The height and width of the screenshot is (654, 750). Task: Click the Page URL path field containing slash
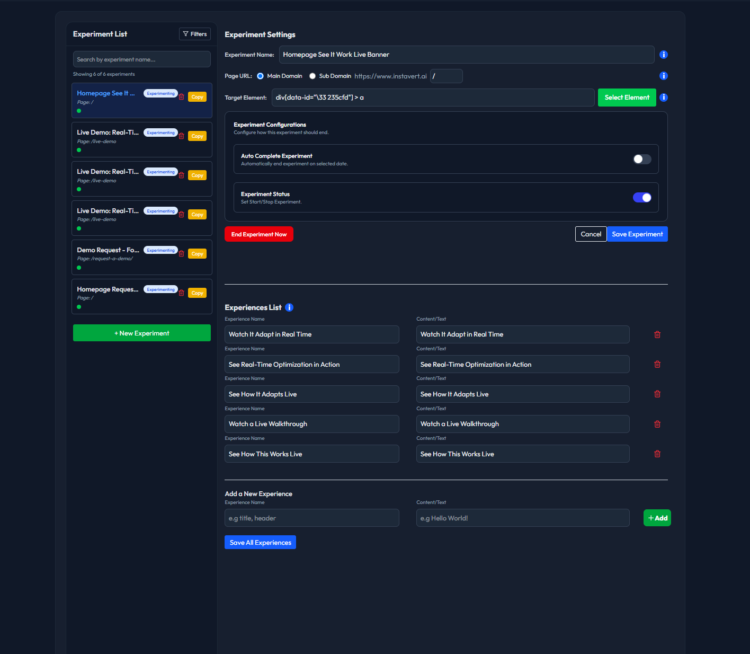[447, 76]
